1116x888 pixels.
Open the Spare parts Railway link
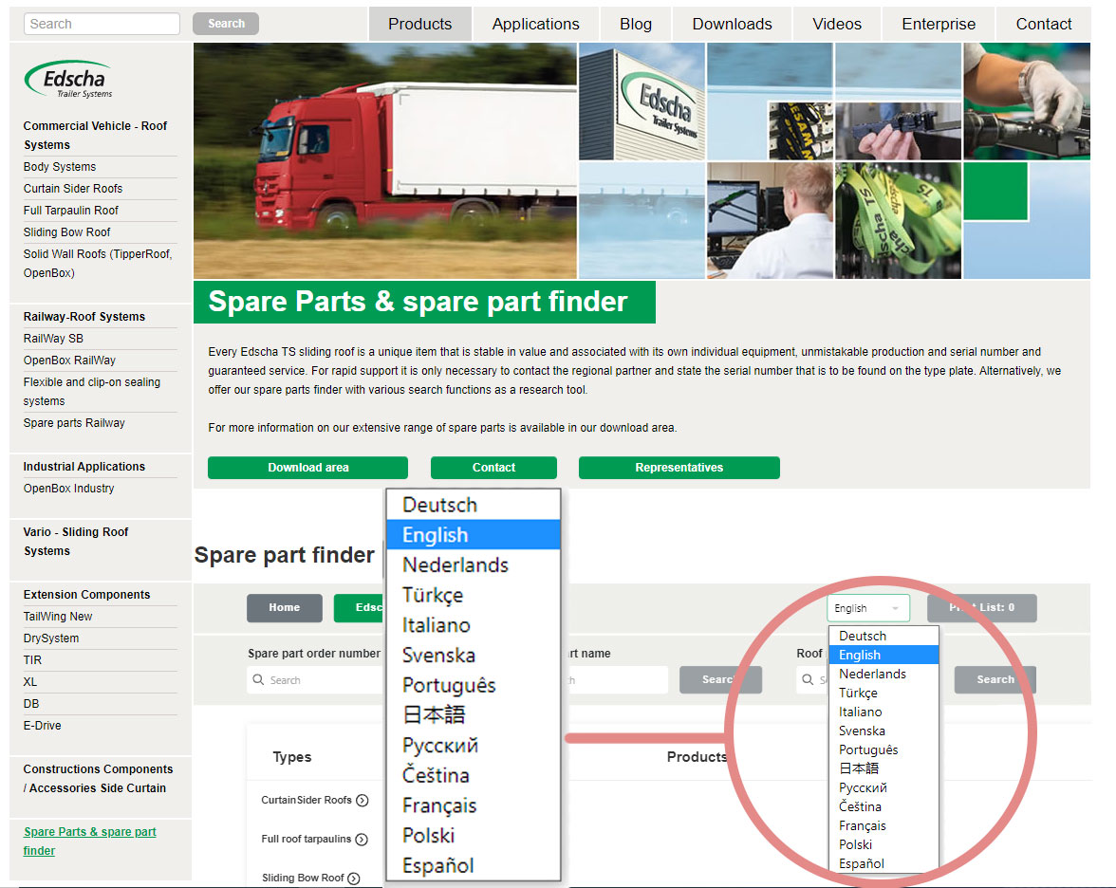[x=74, y=423]
